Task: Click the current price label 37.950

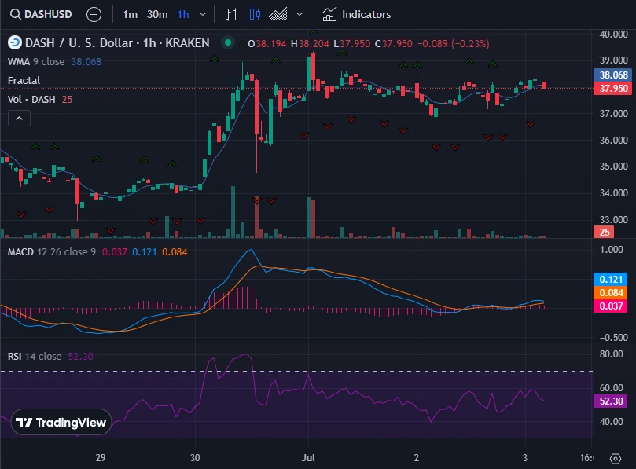Action: (x=613, y=88)
